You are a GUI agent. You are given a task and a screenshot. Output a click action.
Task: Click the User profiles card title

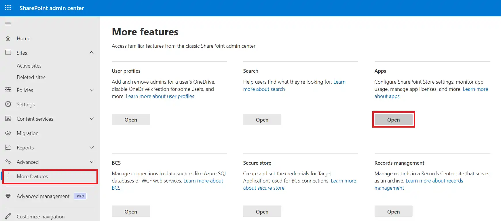point(126,71)
